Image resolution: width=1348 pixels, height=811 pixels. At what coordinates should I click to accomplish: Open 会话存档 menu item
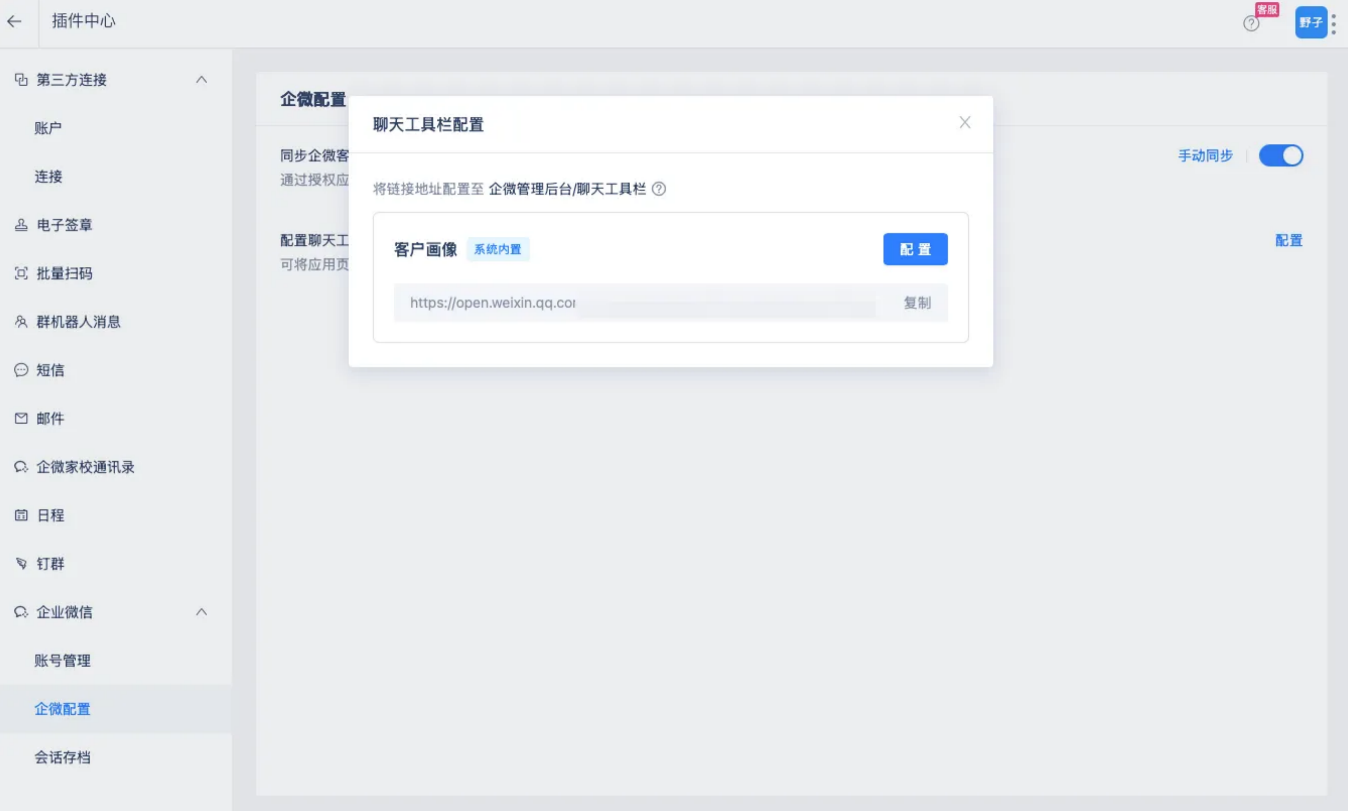point(62,757)
